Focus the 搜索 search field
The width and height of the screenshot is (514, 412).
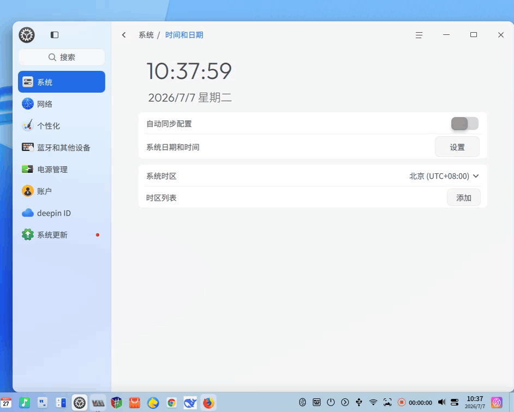pyautogui.click(x=62, y=57)
